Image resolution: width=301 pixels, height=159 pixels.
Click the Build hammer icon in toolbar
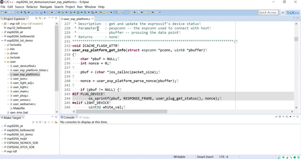coord(25,13)
